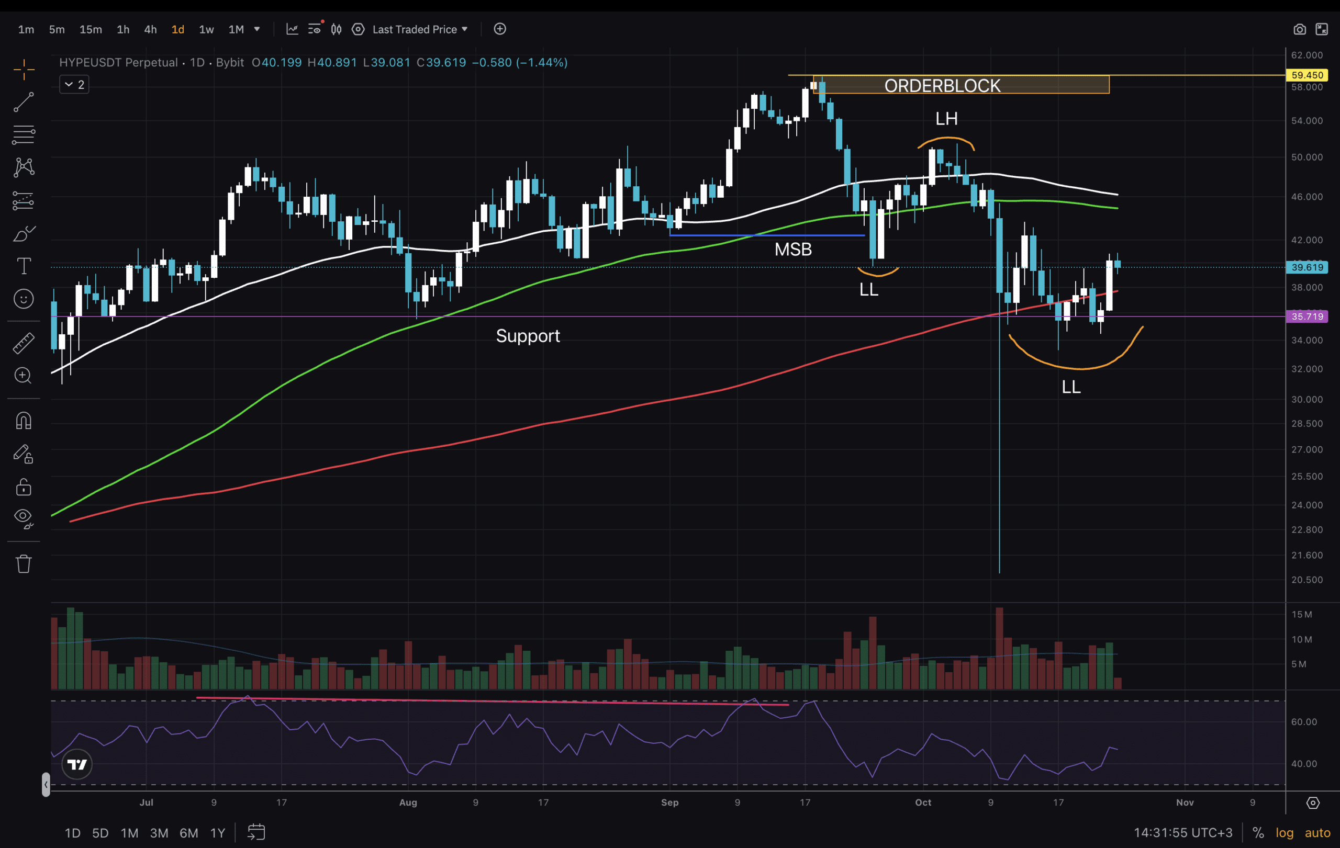The width and height of the screenshot is (1340, 848).
Task: Select the text annotation tool
Action: coord(24,266)
